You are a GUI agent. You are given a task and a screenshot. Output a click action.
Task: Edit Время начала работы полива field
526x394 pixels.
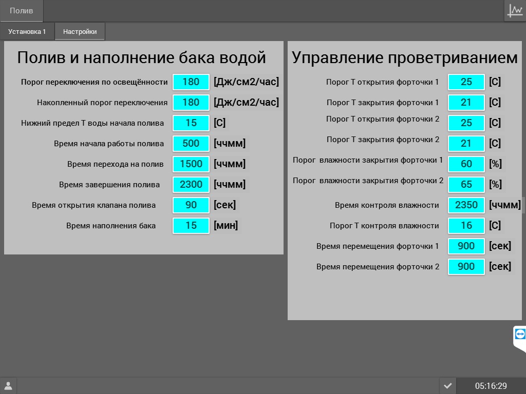[x=191, y=144]
